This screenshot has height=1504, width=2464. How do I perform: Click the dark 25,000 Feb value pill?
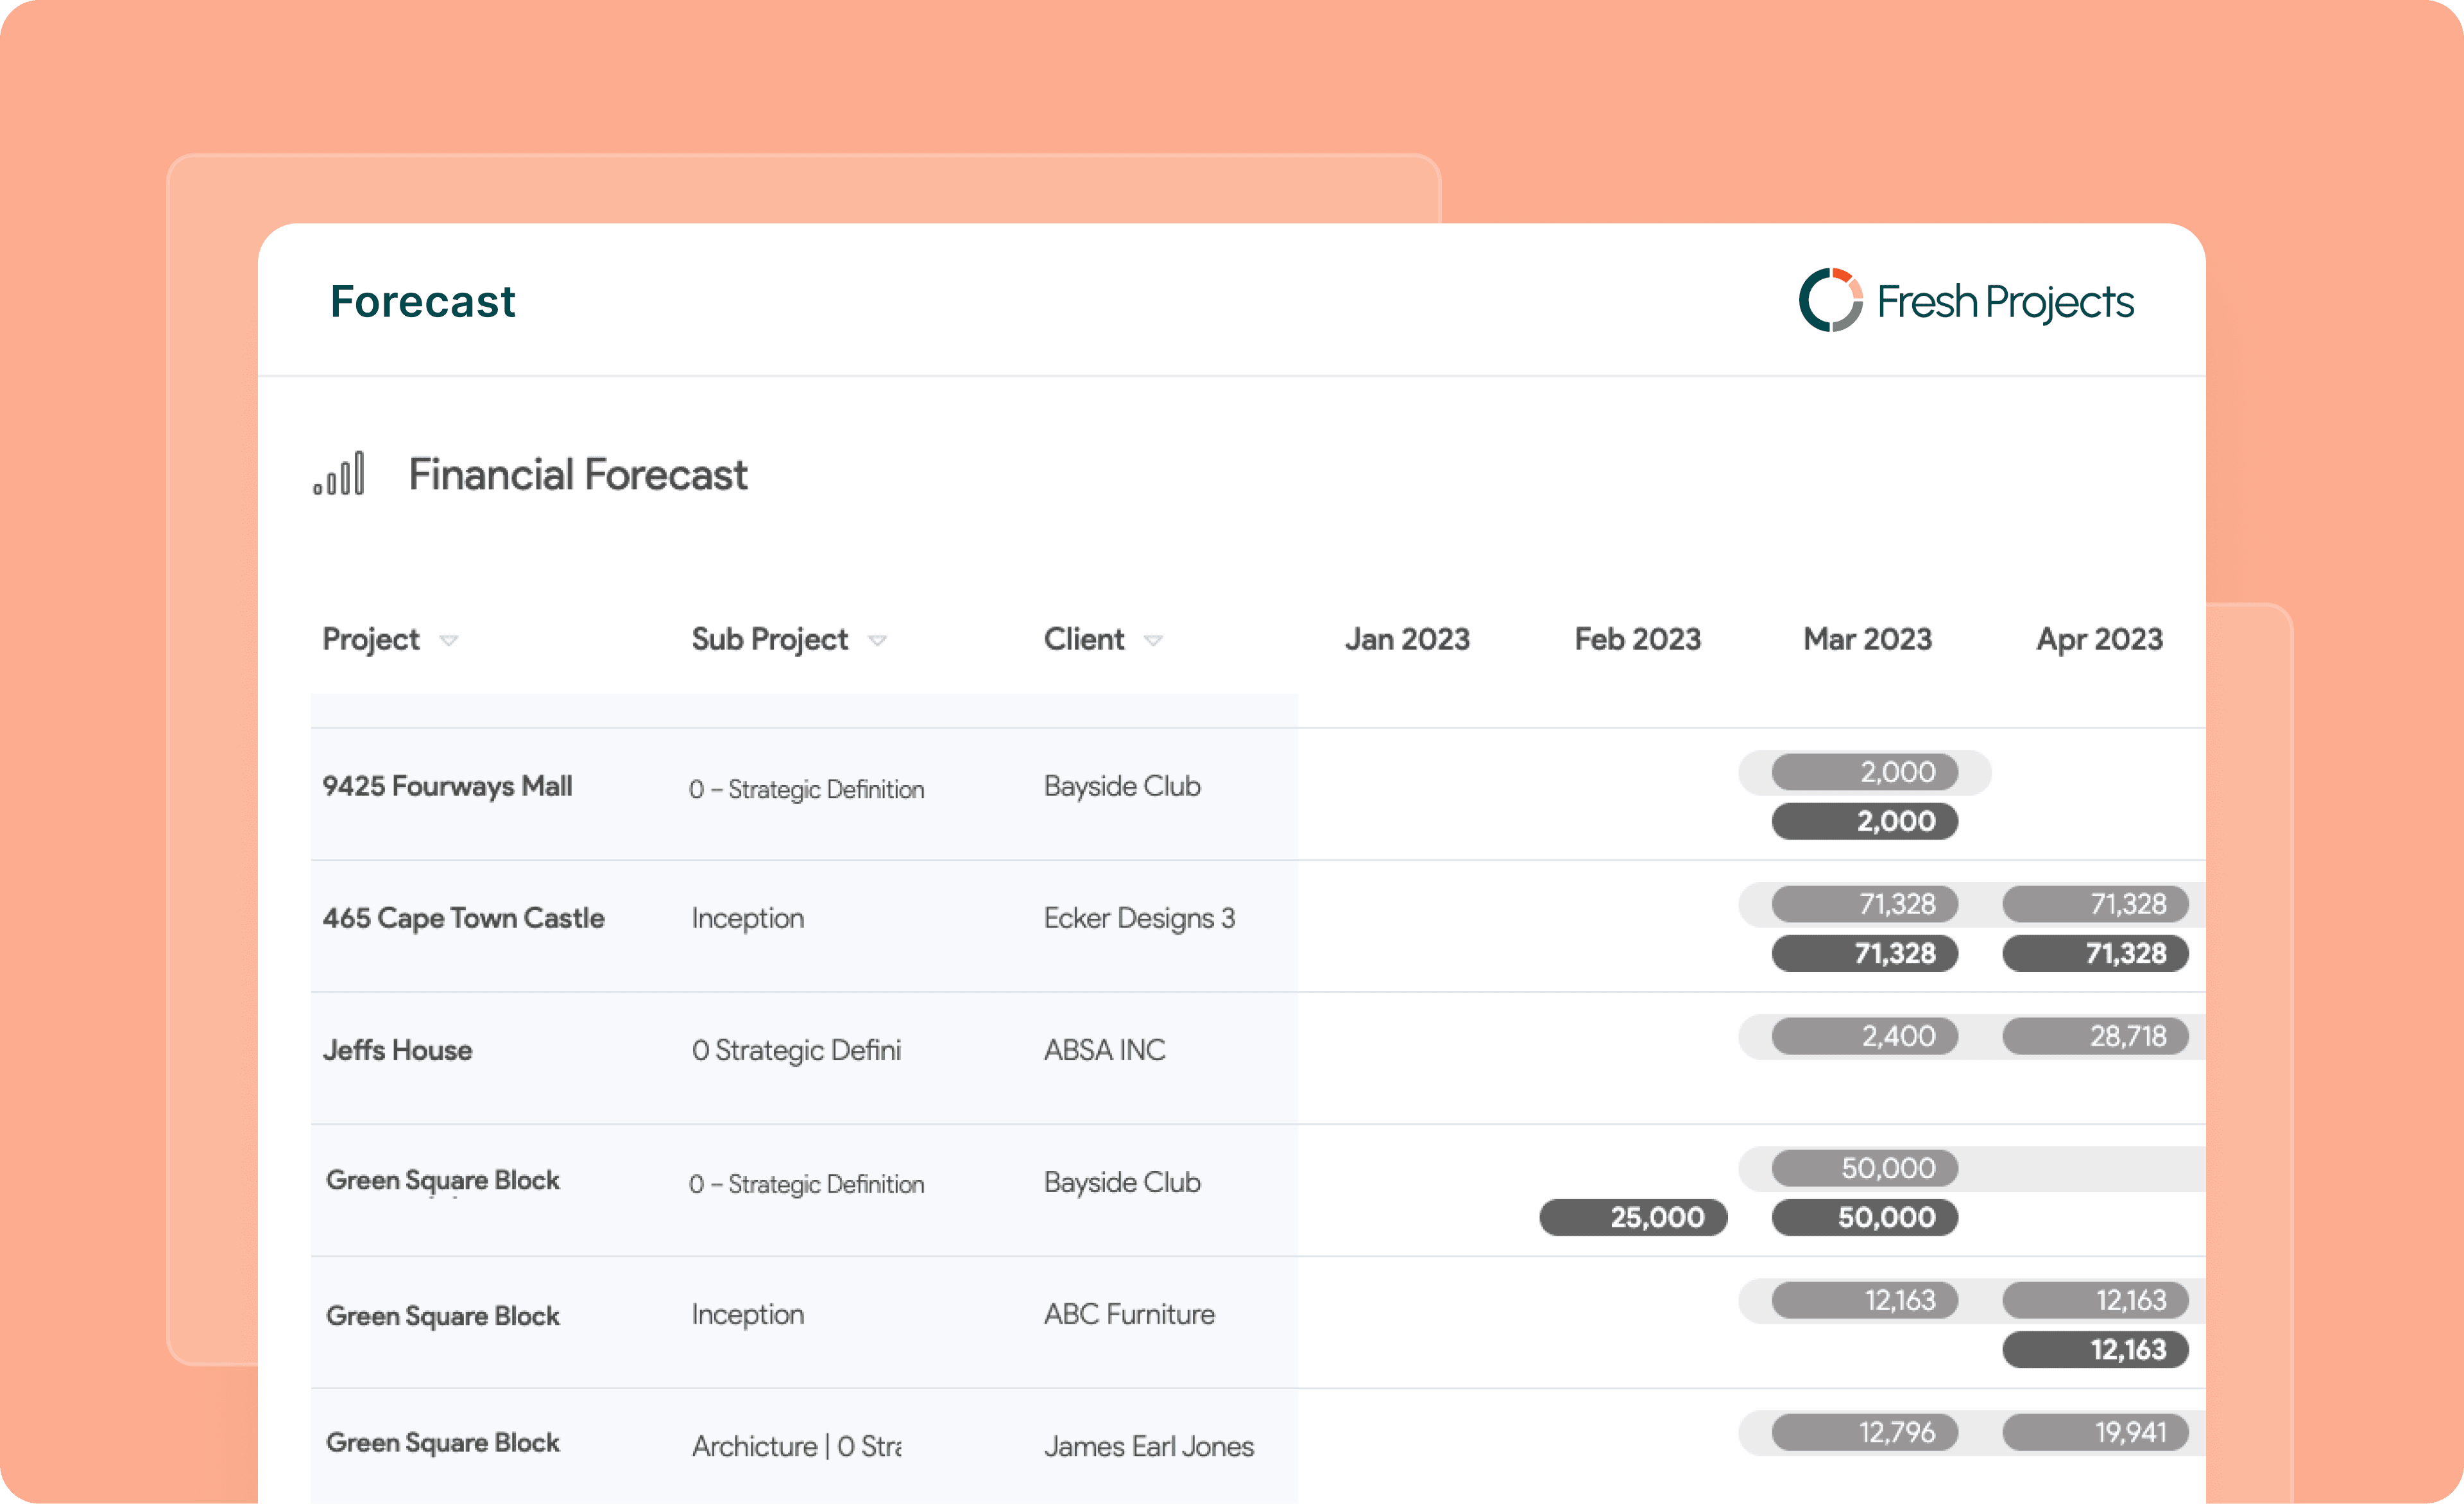(1633, 1218)
